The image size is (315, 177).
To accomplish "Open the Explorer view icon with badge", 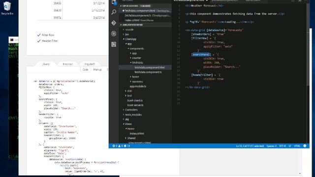I will pos(114,2).
